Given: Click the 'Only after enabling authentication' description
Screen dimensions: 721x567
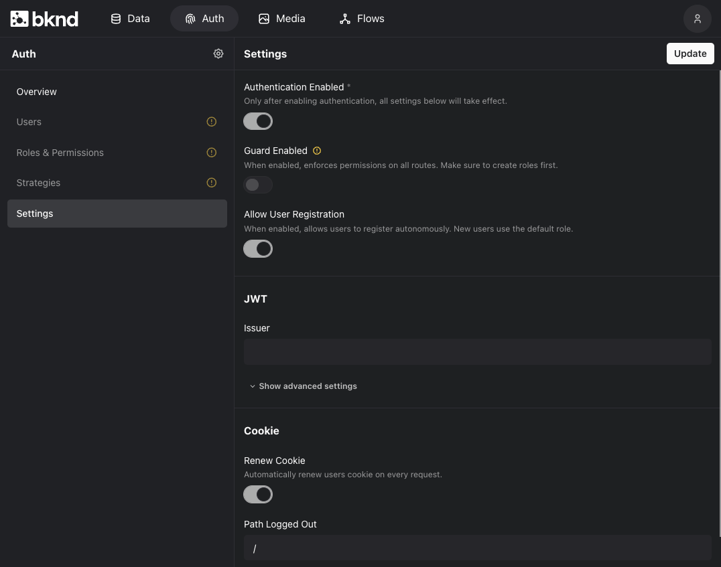Looking at the screenshot, I should click(375, 101).
